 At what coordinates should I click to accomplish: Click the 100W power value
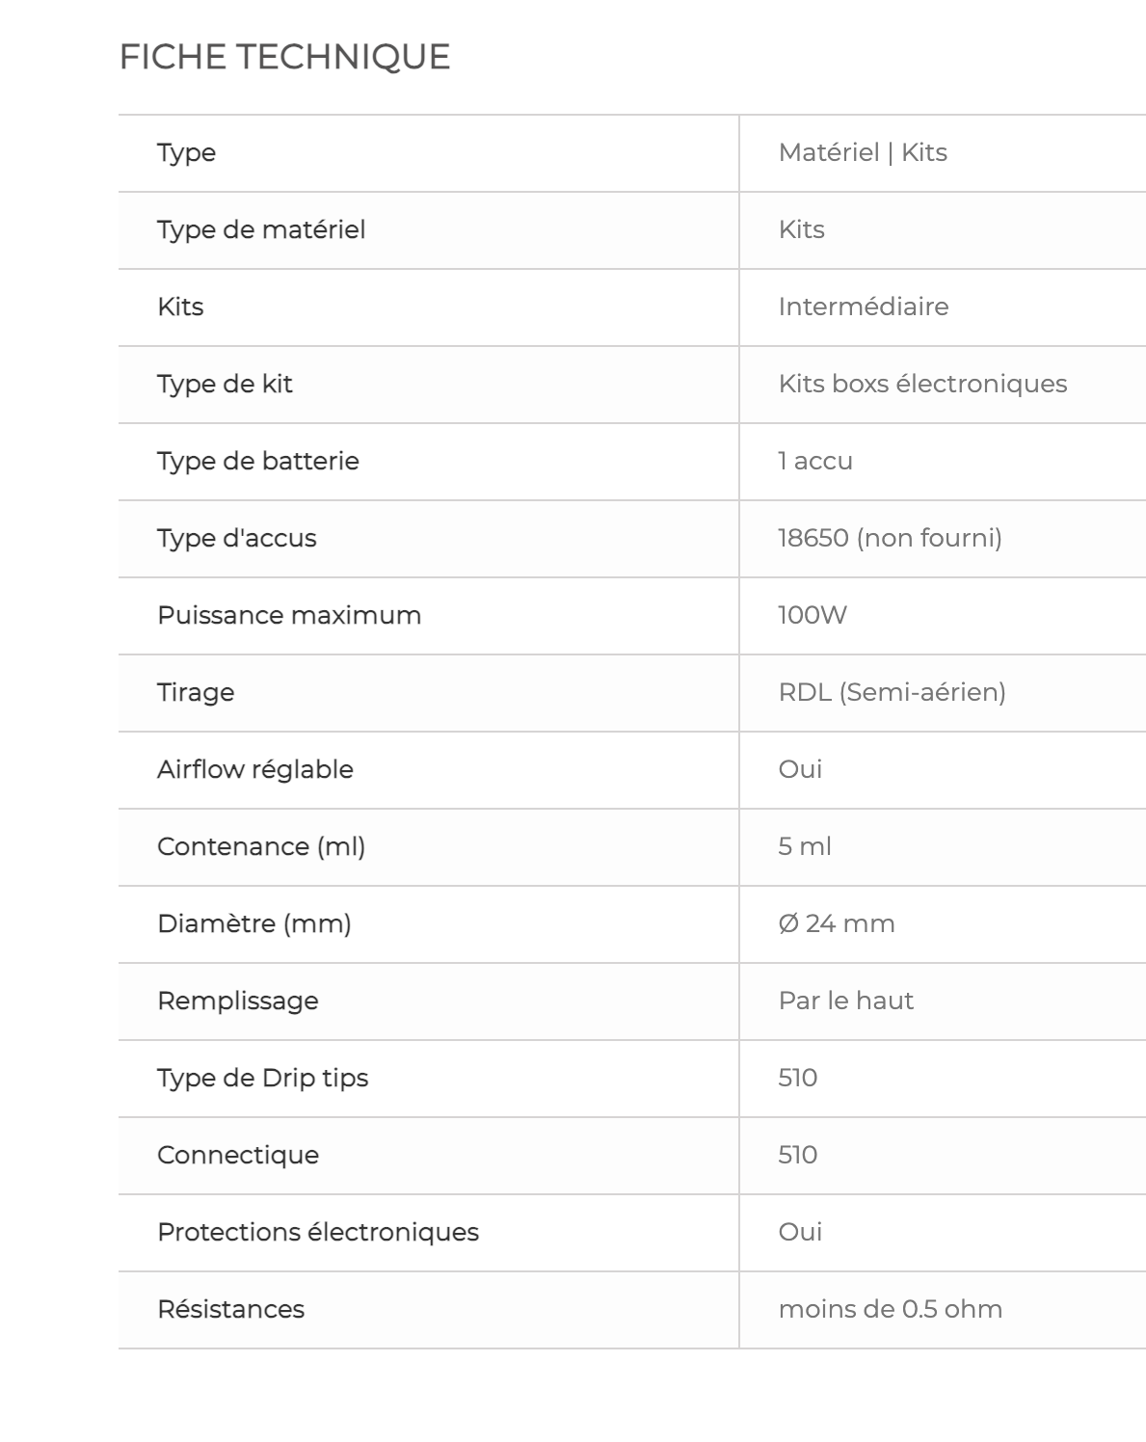pos(813,615)
